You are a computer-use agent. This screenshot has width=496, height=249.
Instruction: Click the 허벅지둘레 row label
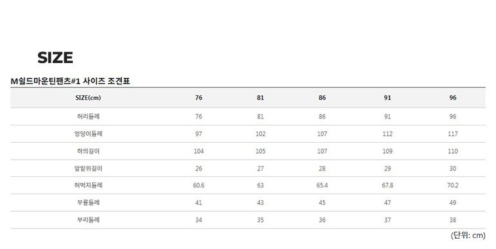(88, 185)
